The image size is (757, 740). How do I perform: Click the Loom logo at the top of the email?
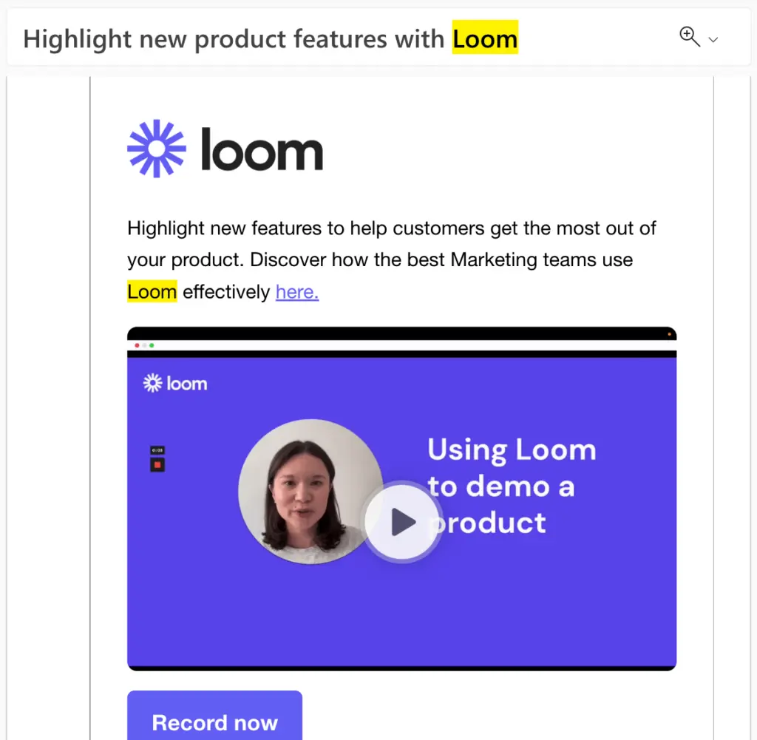click(x=224, y=148)
